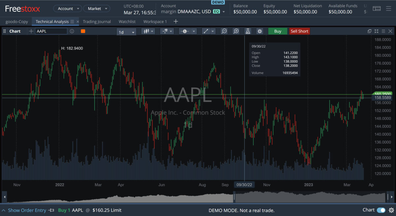Open the flask indicators icon

click(248, 31)
